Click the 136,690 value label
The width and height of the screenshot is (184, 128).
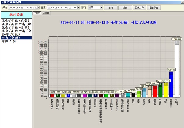[x=144, y=86]
